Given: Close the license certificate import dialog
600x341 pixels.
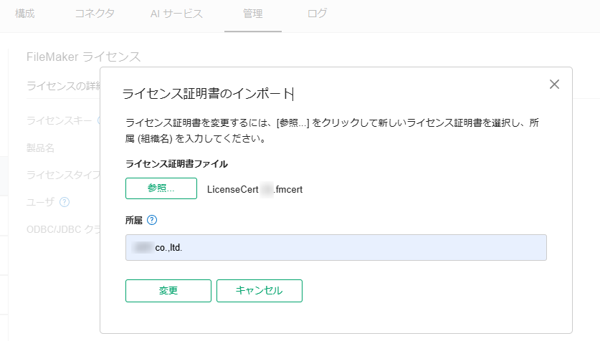Looking at the screenshot, I should tap(554, 85).
